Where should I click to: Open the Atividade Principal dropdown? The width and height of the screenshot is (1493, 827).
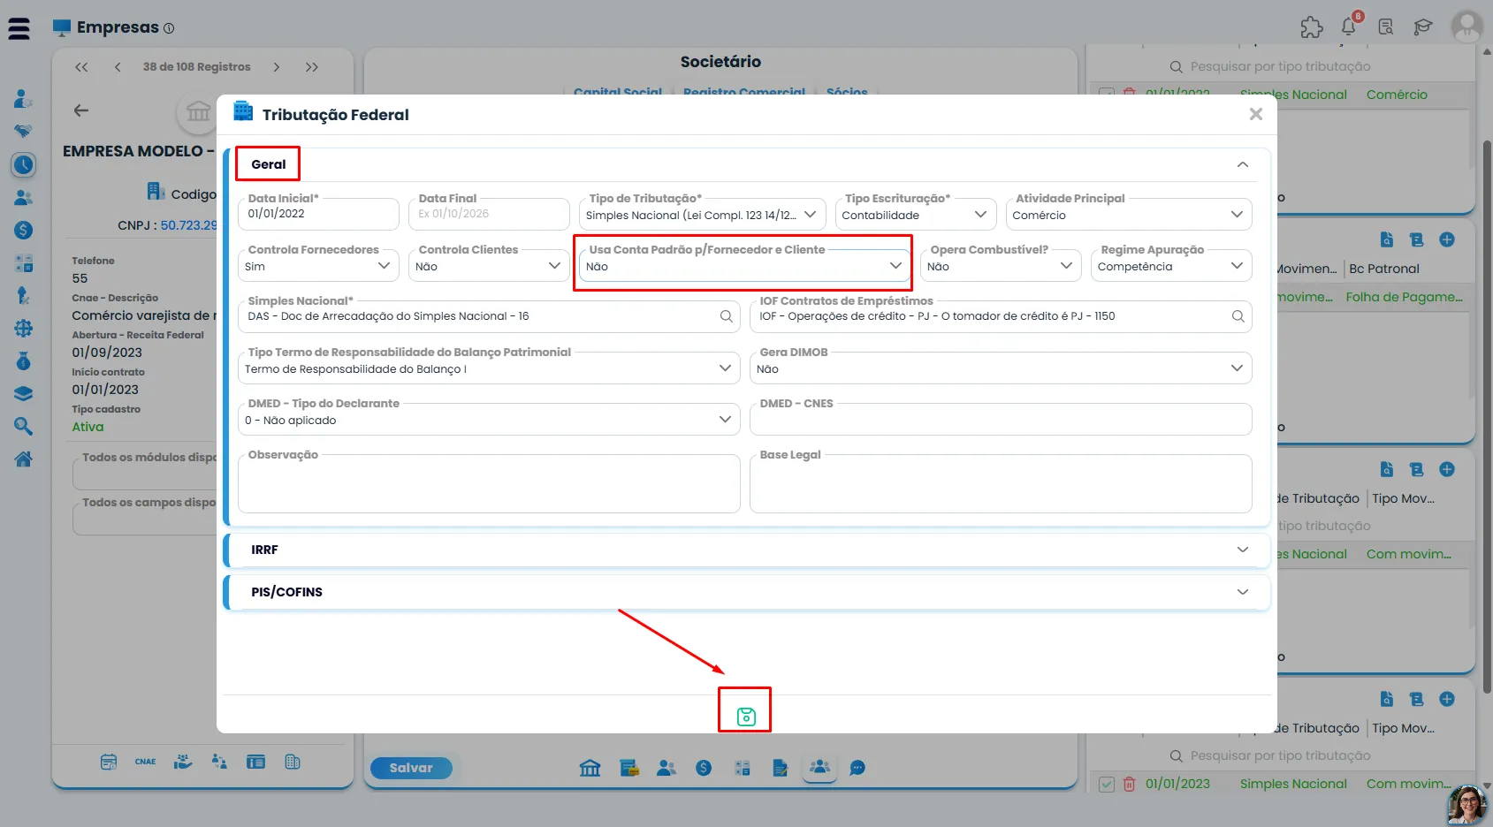[1128, 215]
